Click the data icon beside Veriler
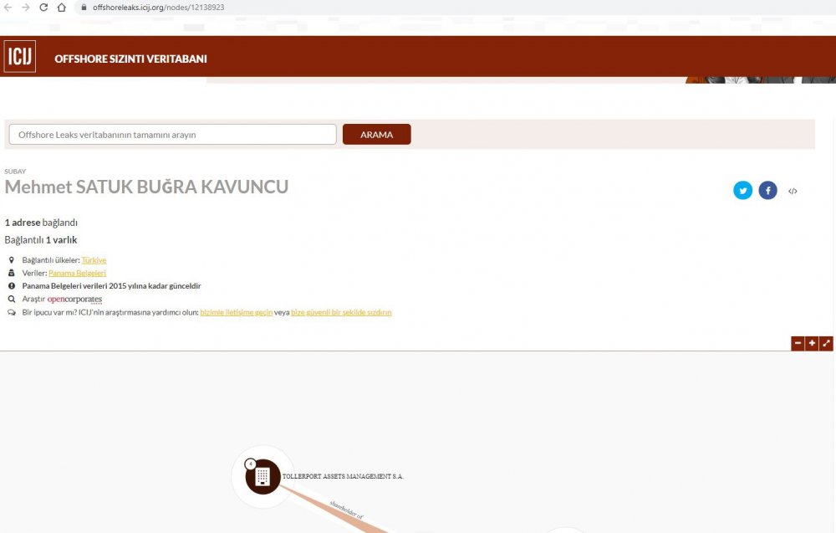The width and height of the screenshot is (836, 533). click(x=11, y=273)
